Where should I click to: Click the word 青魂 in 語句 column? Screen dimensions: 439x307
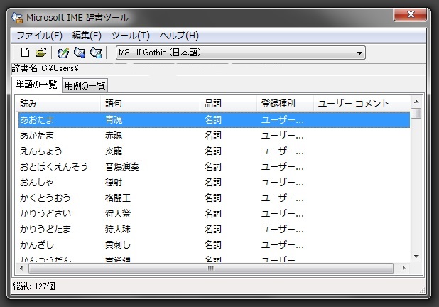114,120
